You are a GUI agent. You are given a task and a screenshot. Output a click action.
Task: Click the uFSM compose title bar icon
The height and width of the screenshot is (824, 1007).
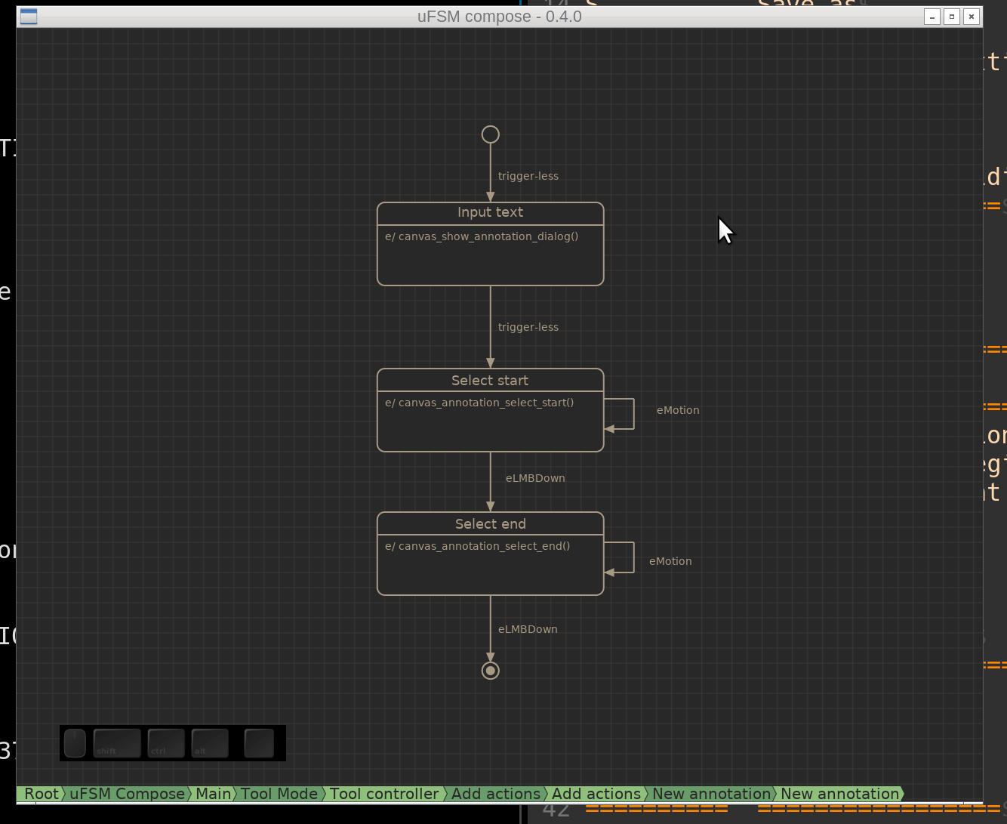(28, 16)
